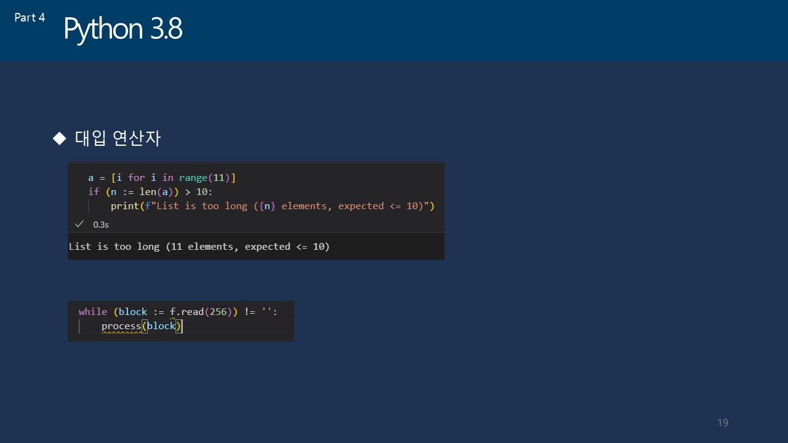Image resolution: width=788 pixels, height=443 pixels.
Task: Select the 대입 연산자 heading text
Action: tap(118, 138)
